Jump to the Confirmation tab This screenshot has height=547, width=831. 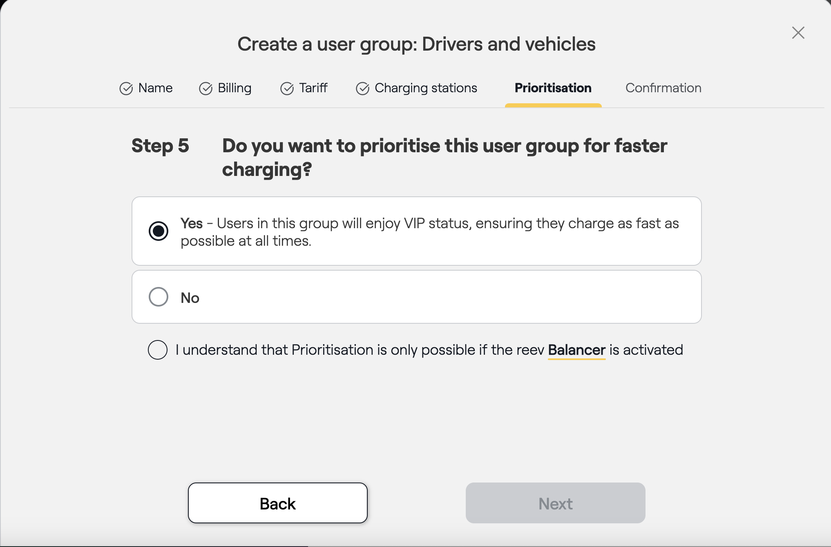(663, 88)
